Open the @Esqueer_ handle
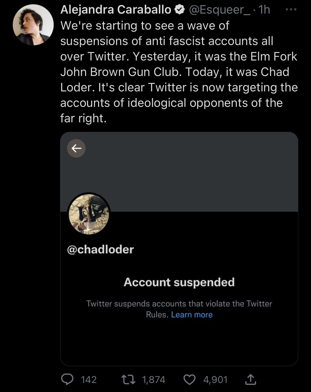This screenshot has height=392, width=311. (220, 10)
